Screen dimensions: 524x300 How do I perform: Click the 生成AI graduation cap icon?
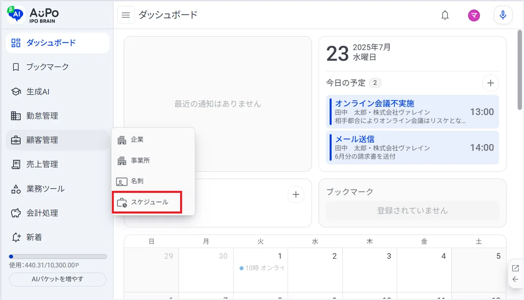point(16,92)
